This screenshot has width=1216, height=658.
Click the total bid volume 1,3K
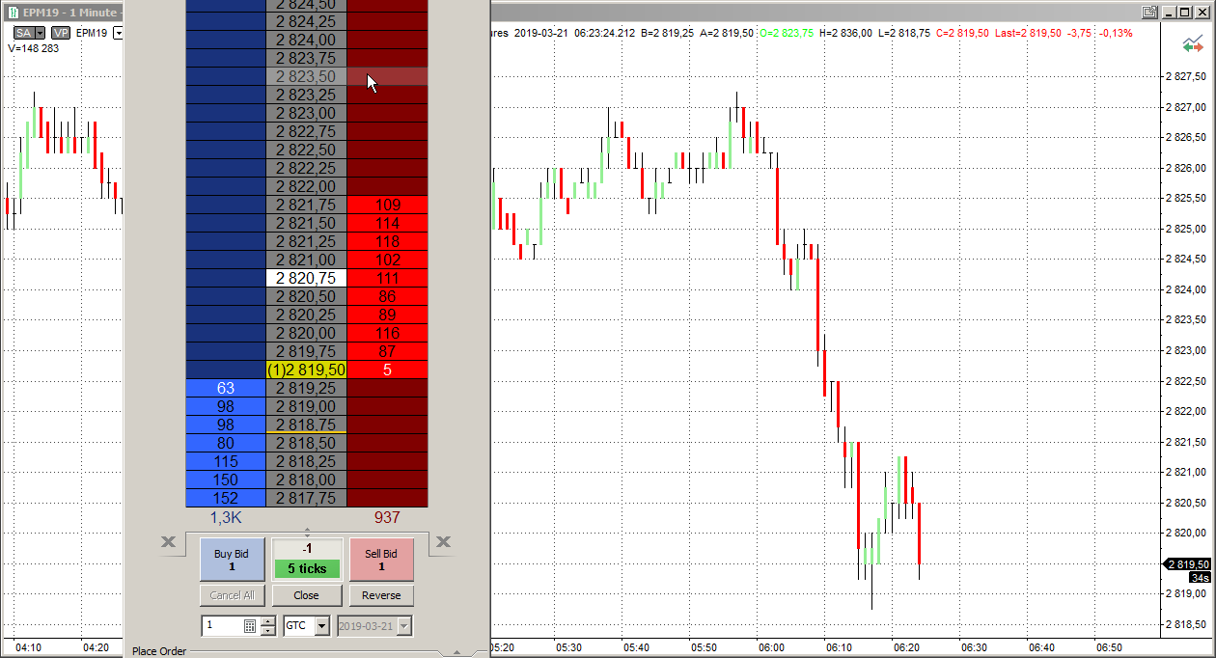pyautogui.click(x=226, y=517)
